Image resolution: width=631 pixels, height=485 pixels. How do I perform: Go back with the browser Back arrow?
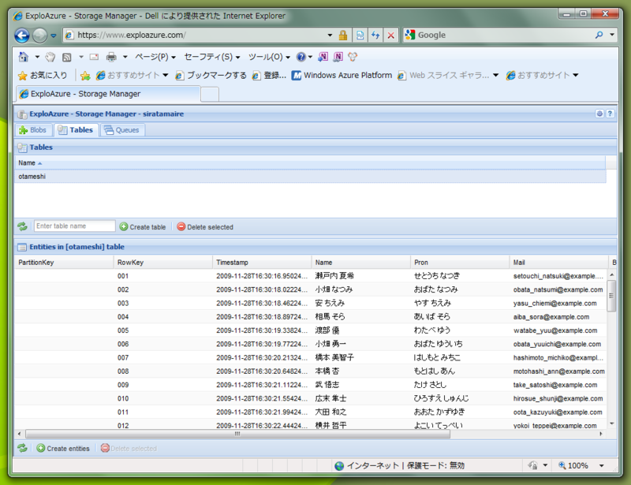pos(22,35)
